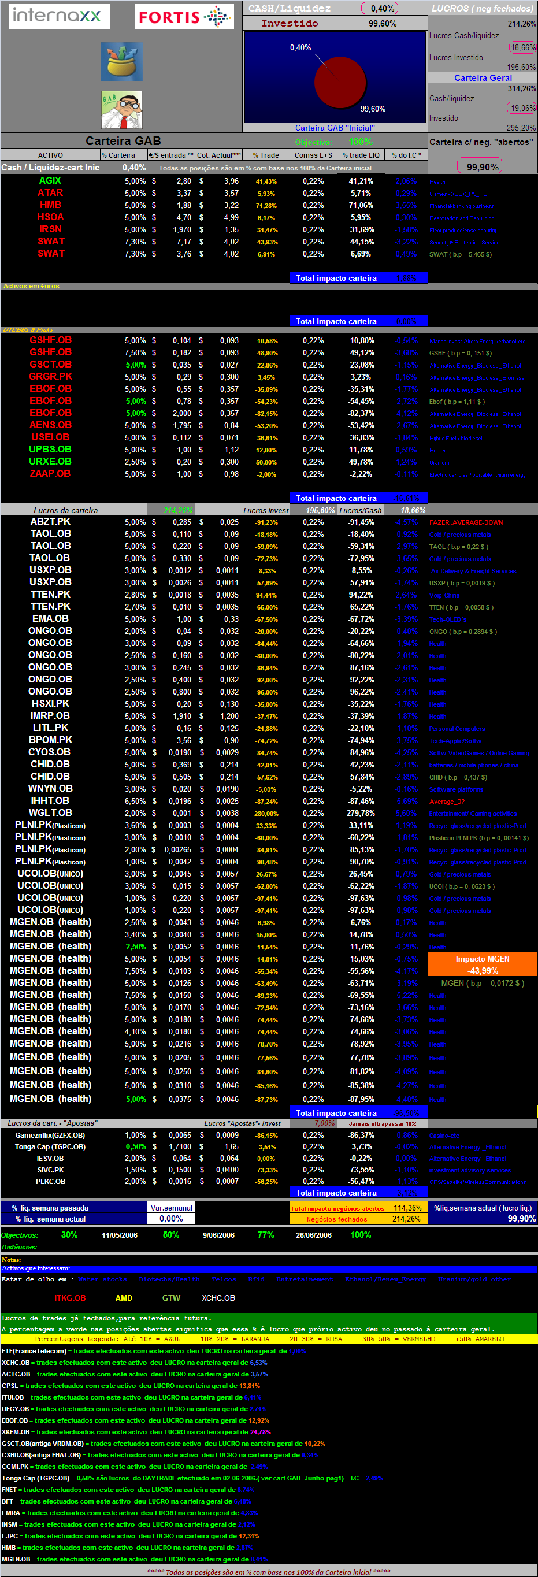Select the HSXI.PK ticker cell
Screen dimensions: 538x1577
pos(50,703)
